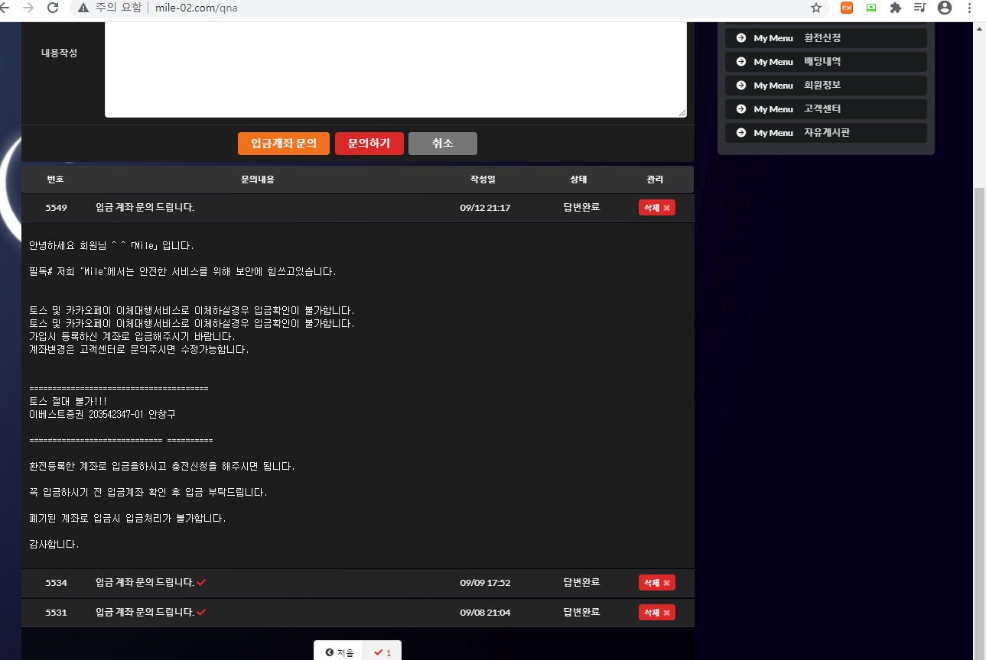986x660 pixels.
Task: Click the red checkmark on row 5531
Action: click(201, 612)
